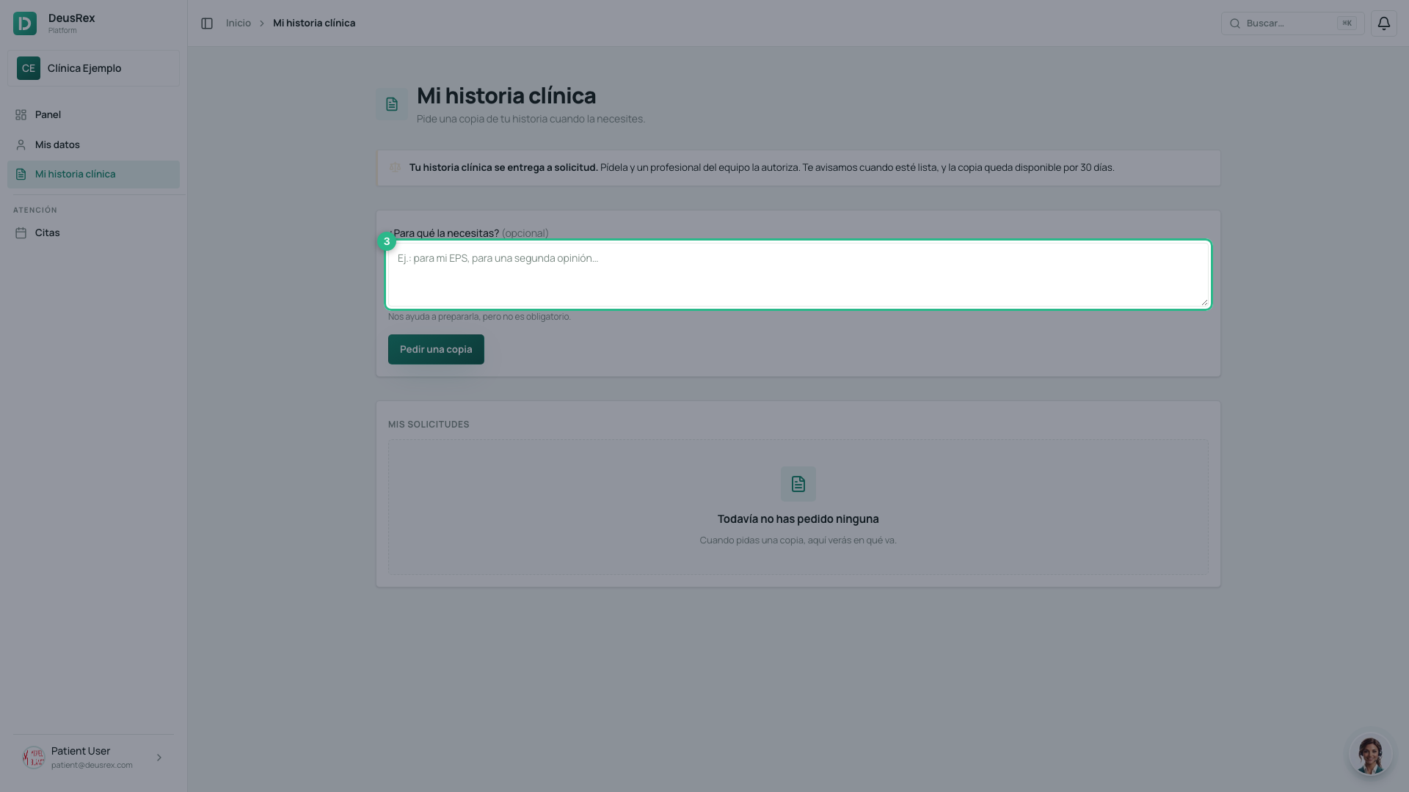Image resolution: width=1409 pixels, height=792 pixels.
Task: Click 'Cuando pidas una copia' description text
Action: [798, 540]
